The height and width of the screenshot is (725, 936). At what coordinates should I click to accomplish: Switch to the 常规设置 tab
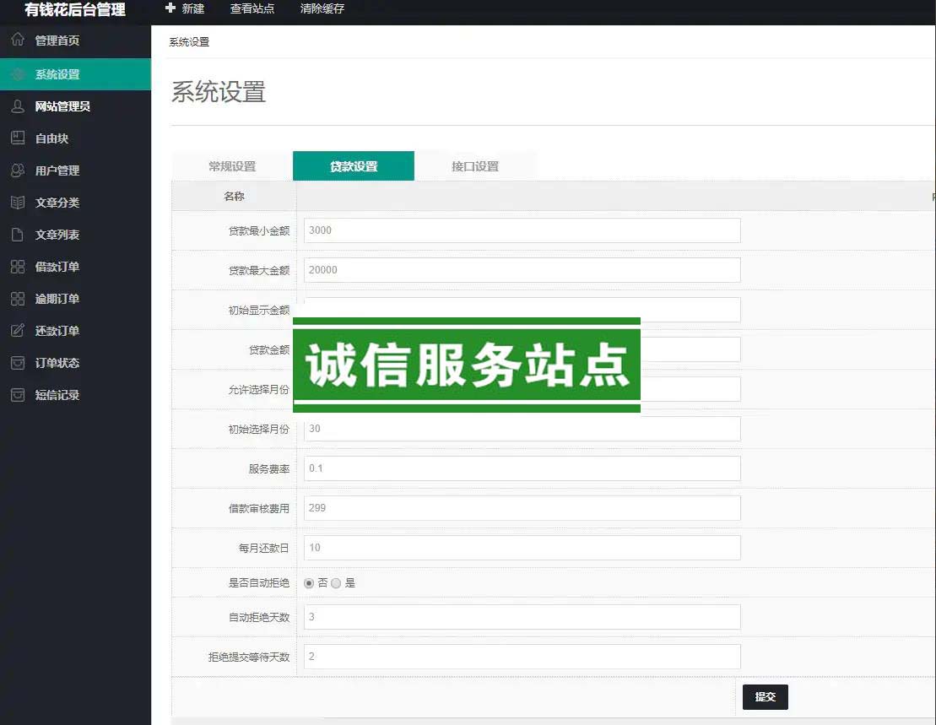click(232, 166)
